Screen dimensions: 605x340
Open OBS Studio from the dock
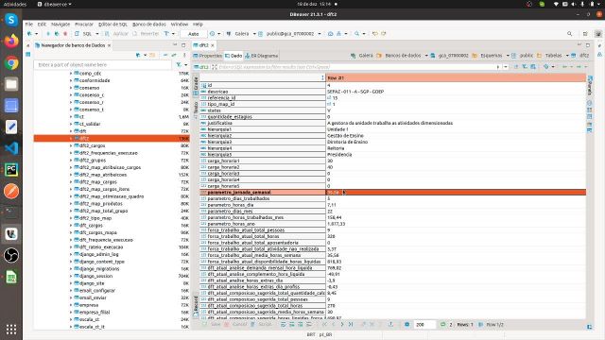tap(11, 255)
